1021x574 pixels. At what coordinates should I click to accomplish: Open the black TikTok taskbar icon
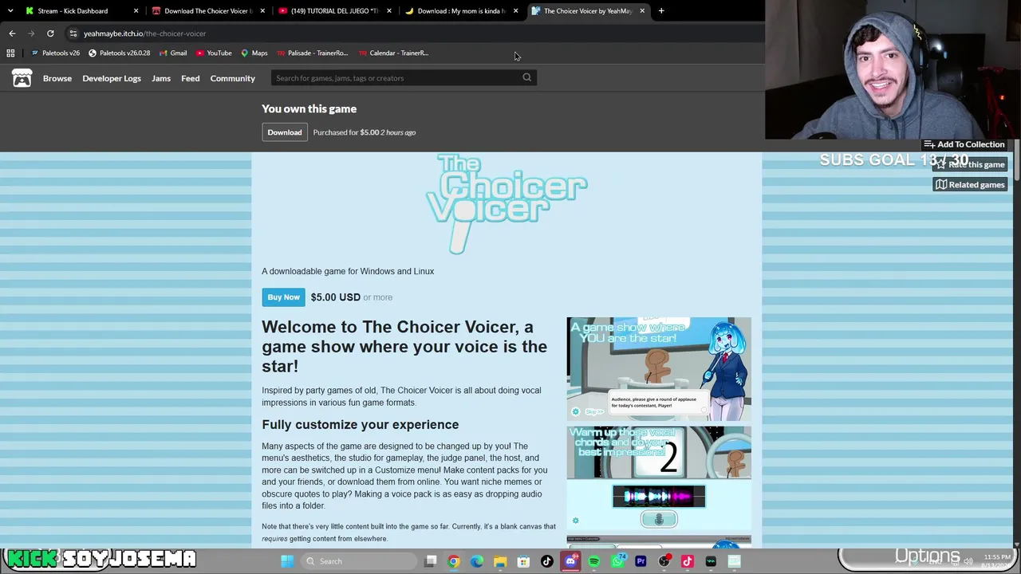pos(546,561)
